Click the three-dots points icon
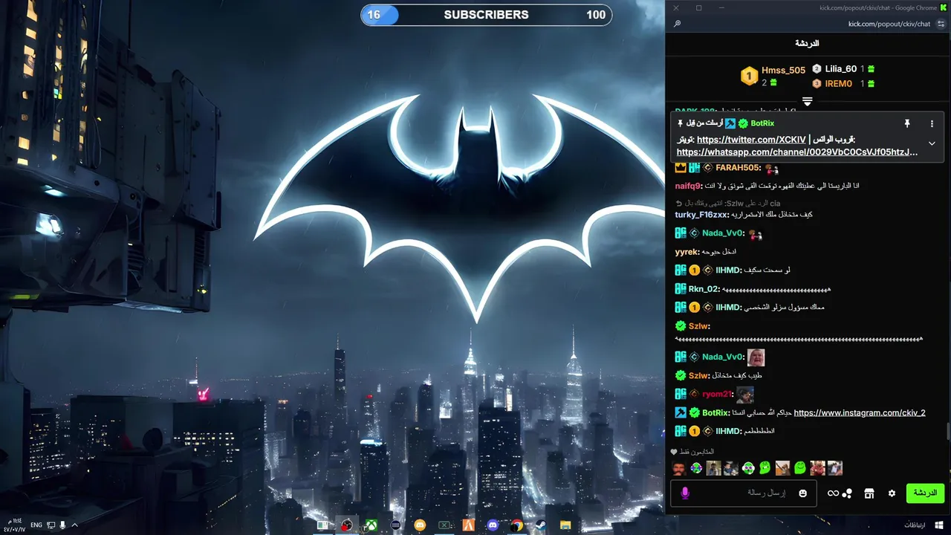 pyautogui.click(x=847, y=493)
